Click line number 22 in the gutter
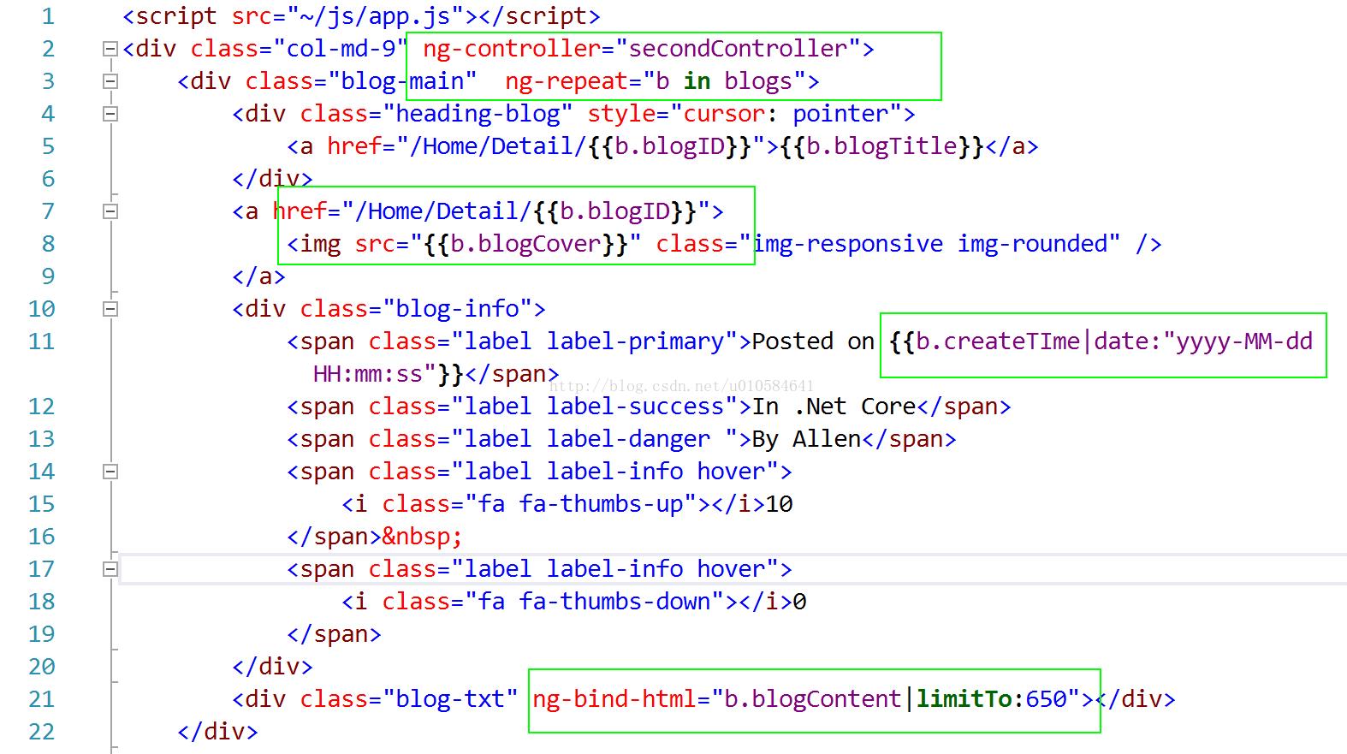Image resolution: width=1347 pixels, height=754 pixels. click(41, 732)
